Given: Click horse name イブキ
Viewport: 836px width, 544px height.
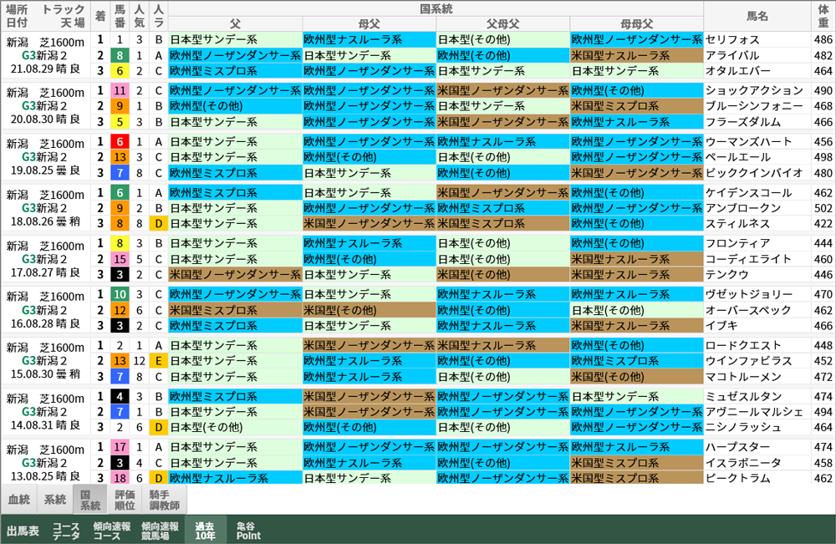Looking at the screenshot, I should 722,326.
